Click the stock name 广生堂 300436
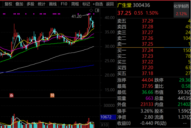Image resolution: width=191 pixels, height=128 pixels. click(133, 5)
